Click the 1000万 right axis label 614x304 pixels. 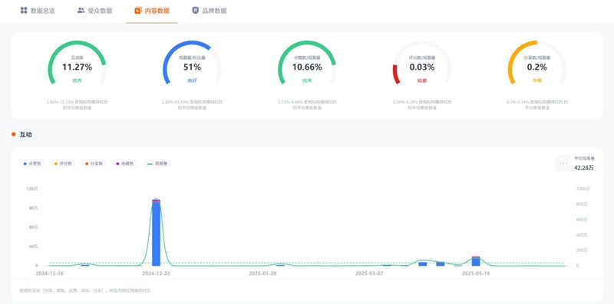(583, 188)
